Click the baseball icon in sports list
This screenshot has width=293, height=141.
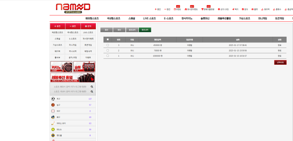[53, 111]
